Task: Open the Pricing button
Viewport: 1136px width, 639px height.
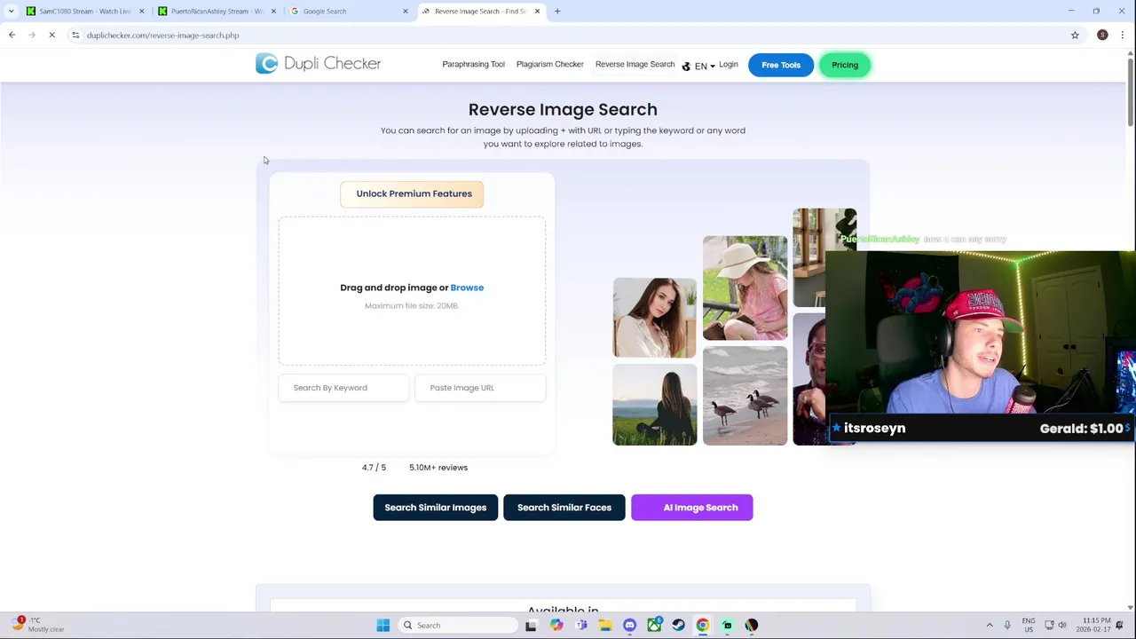Action: [x=845, y=65]
